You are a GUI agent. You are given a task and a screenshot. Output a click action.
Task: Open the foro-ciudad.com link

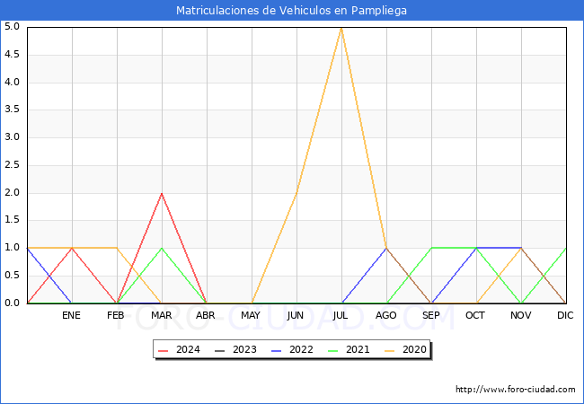point(516,390)
